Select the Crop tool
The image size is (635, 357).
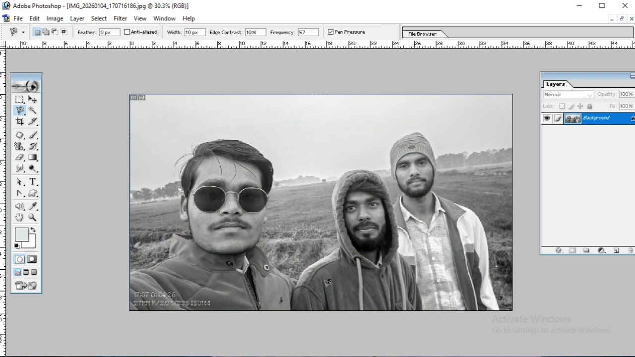point(19,121)
